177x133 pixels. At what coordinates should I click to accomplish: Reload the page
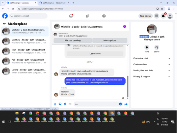(x=13, y=9)
